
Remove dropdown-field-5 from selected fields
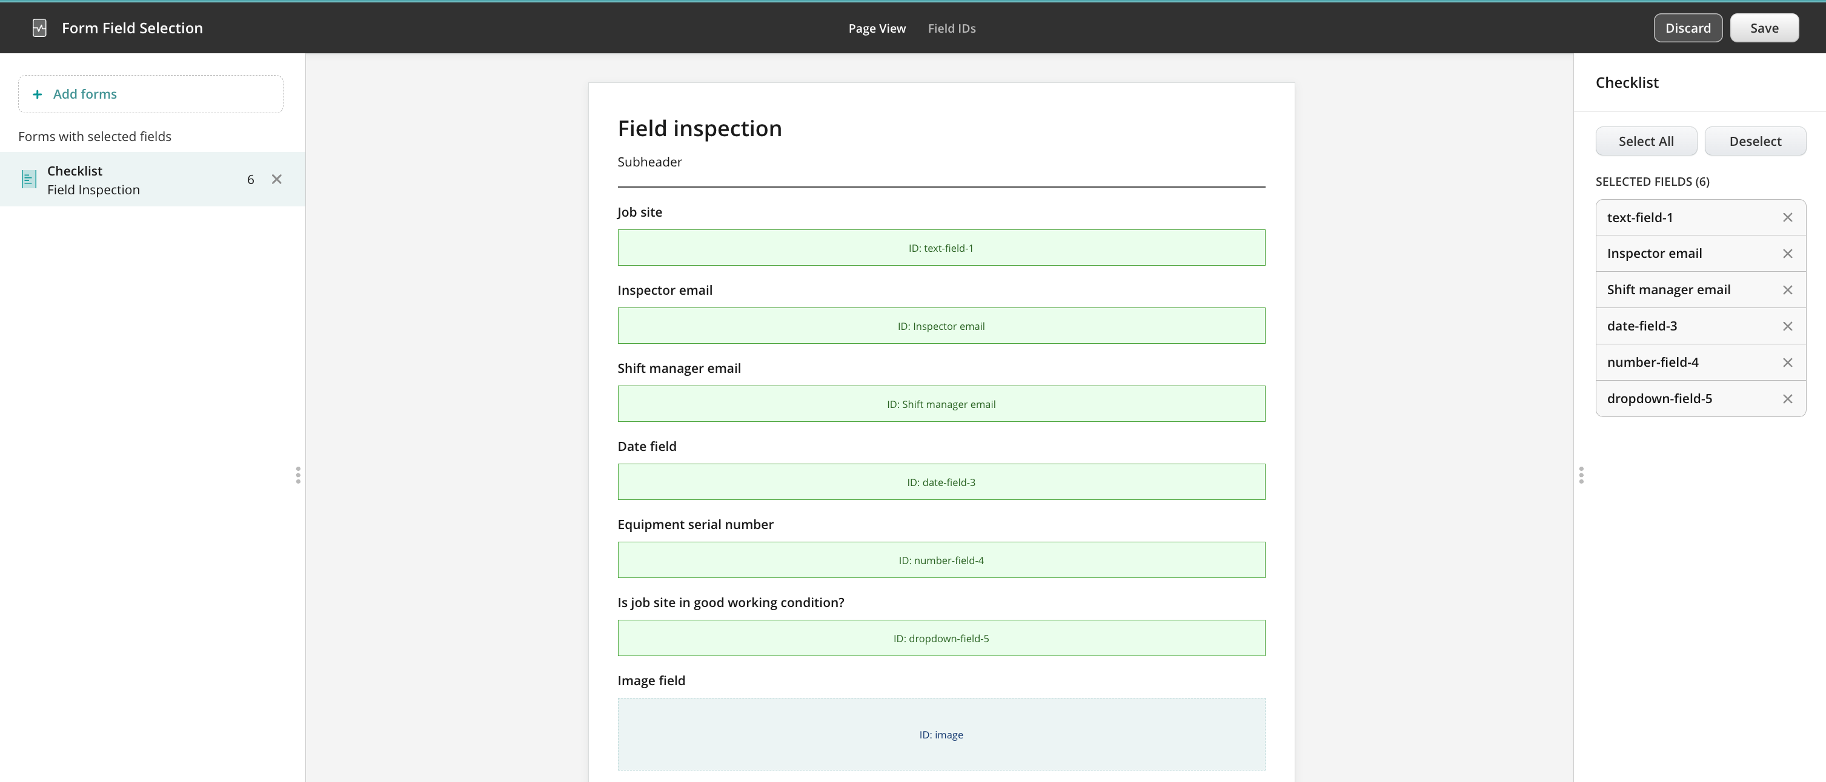pos(1787,399)
